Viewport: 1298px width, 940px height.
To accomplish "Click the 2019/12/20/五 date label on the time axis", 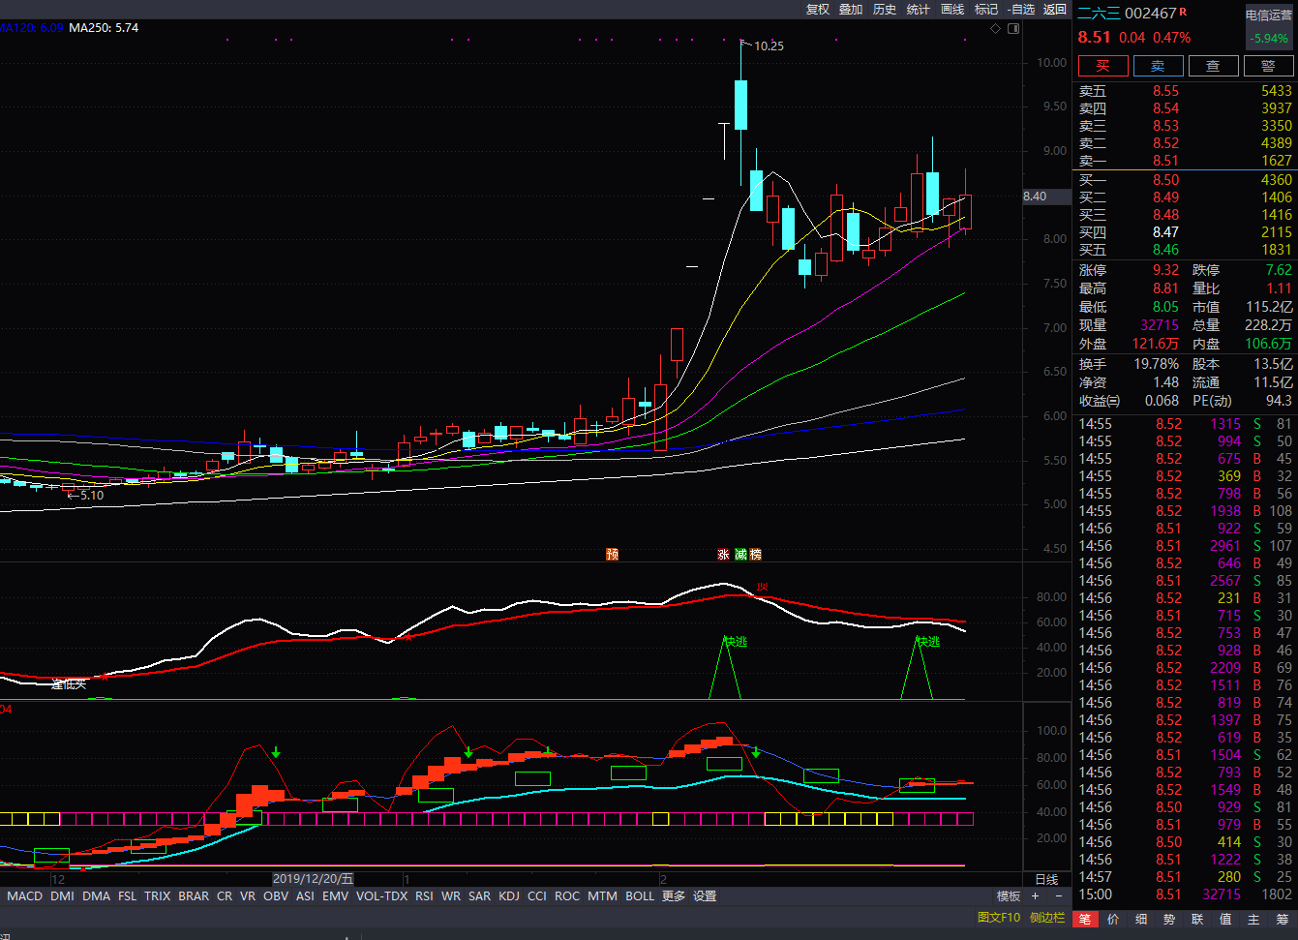I will pyautogui.click(x=313, y=879).
